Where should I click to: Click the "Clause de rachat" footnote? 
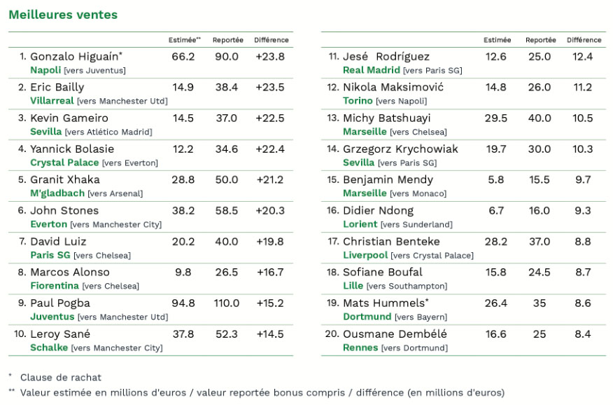(x=59, y=377)
